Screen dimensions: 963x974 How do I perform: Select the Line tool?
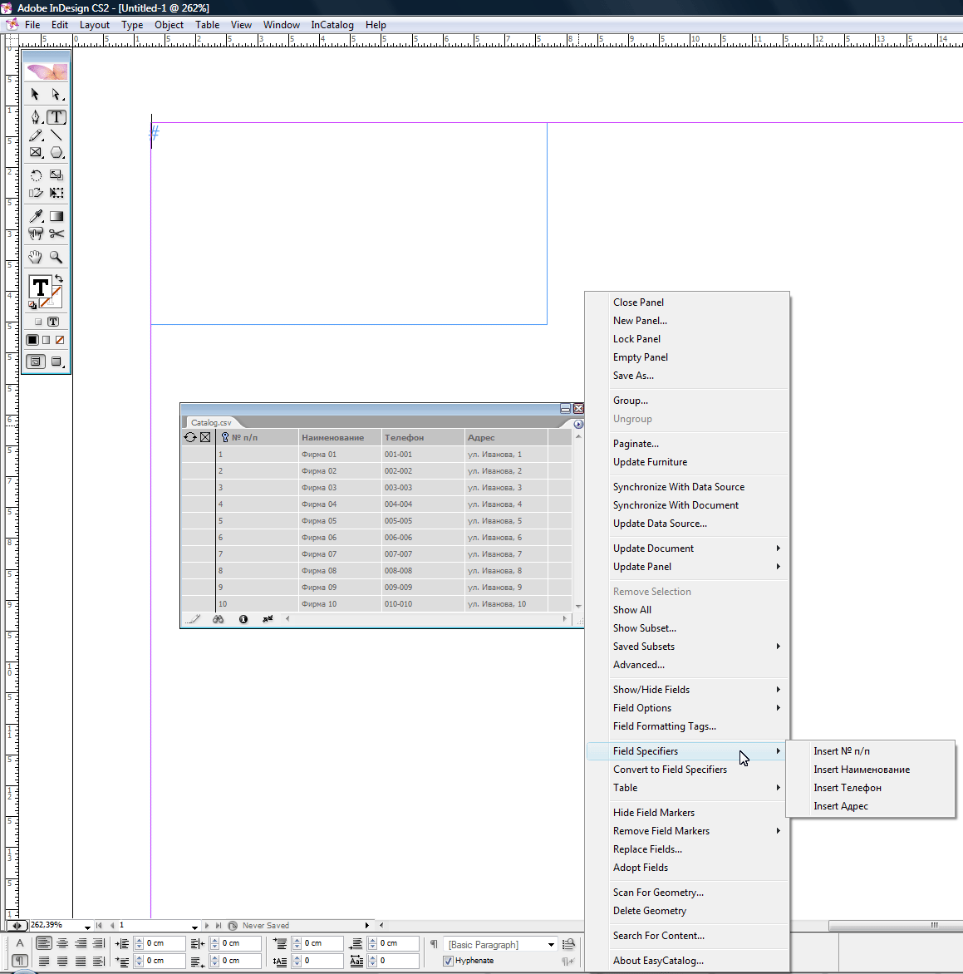(x=57, y=135)
